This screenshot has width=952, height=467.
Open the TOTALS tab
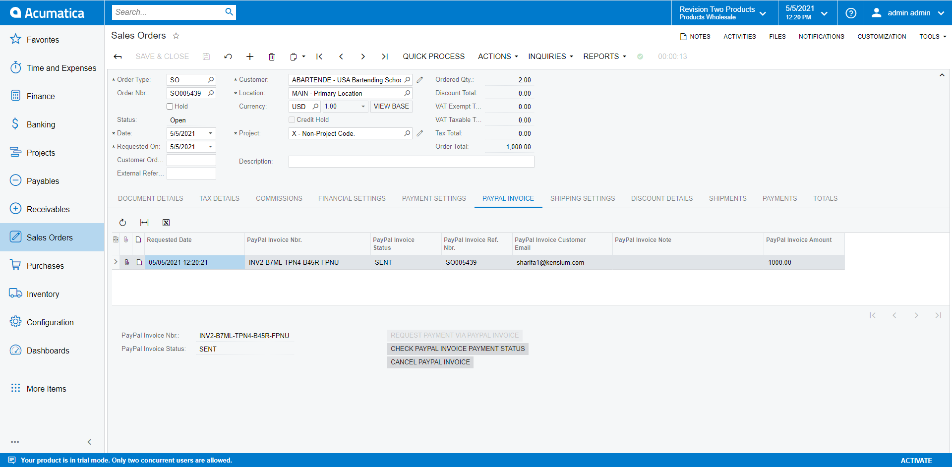(825, 198)
